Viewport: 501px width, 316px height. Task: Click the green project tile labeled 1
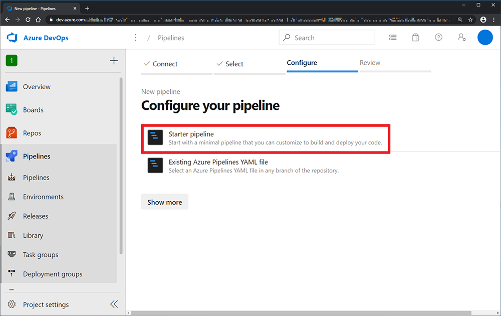tap(12, 61)
